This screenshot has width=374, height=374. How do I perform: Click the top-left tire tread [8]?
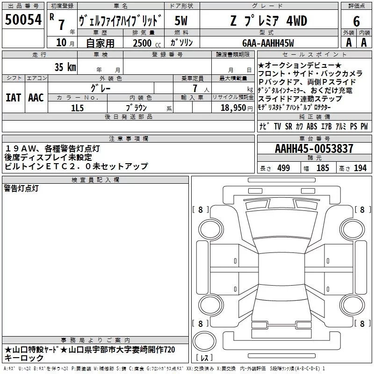tap(201, 209)
